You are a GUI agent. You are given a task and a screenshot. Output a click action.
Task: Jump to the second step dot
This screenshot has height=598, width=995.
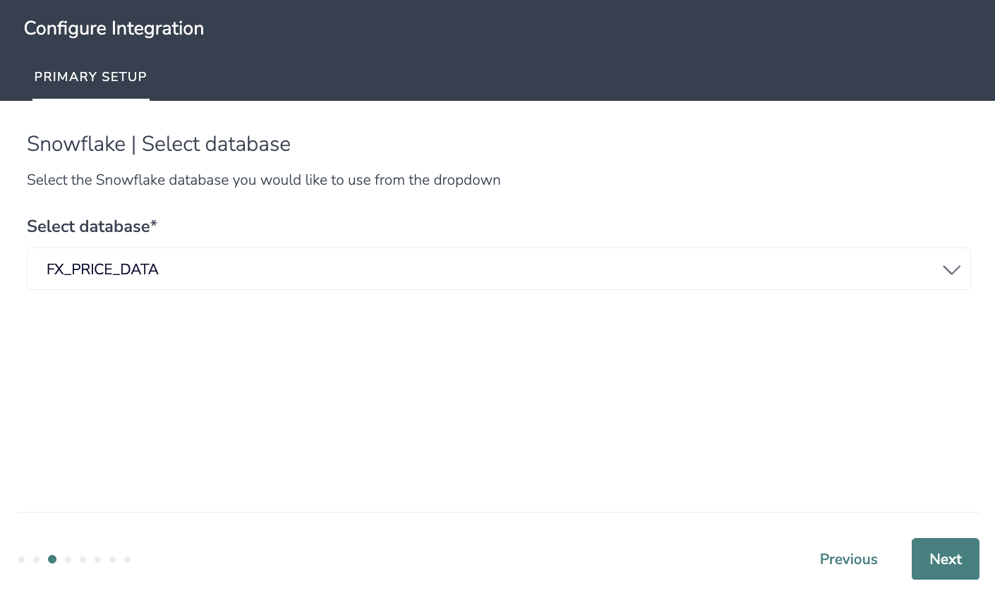(x=37, y=559)
